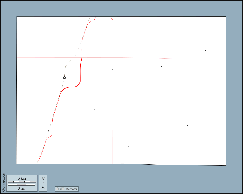Click the northeasternmost town dot
The image size is (243, 194).
coord(205,51)
